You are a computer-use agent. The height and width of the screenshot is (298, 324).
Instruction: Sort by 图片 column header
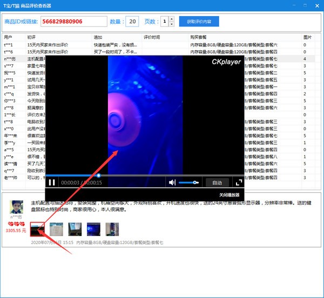(307, 37)
